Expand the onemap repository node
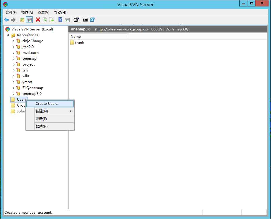 click(13, 59)
